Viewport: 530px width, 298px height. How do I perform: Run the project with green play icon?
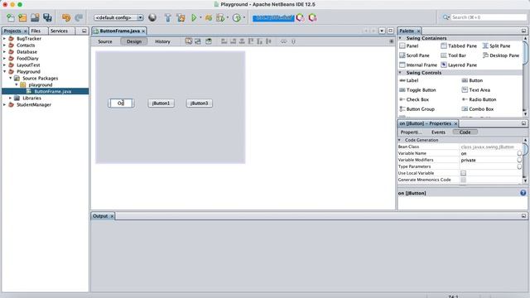(x=194, y=17)
